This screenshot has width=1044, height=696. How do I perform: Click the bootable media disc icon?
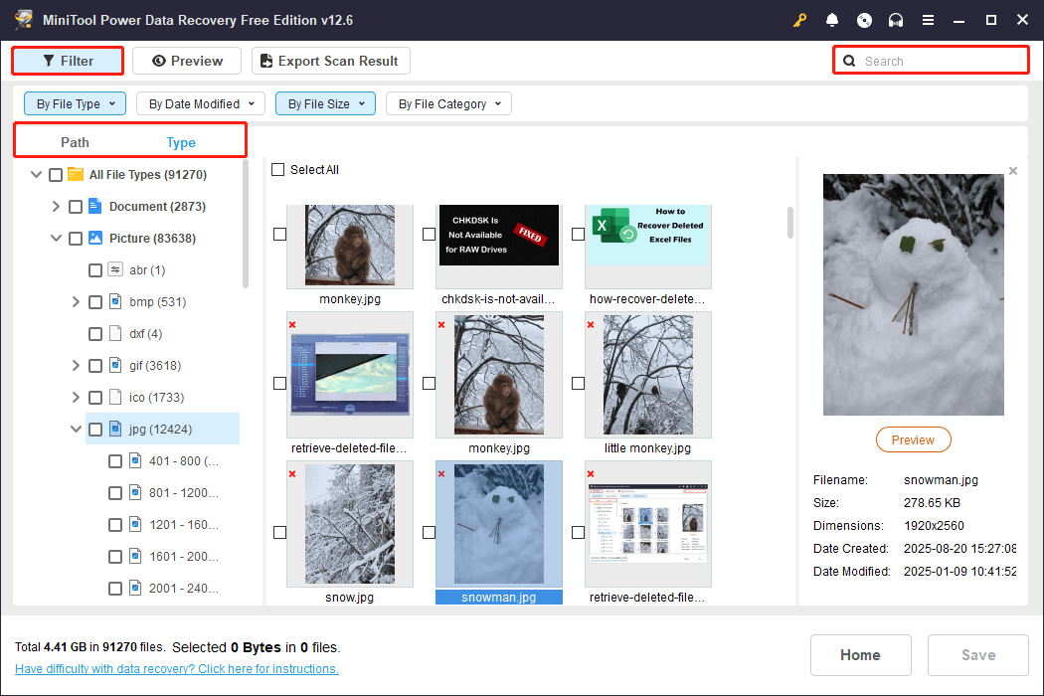pos(864,20)
